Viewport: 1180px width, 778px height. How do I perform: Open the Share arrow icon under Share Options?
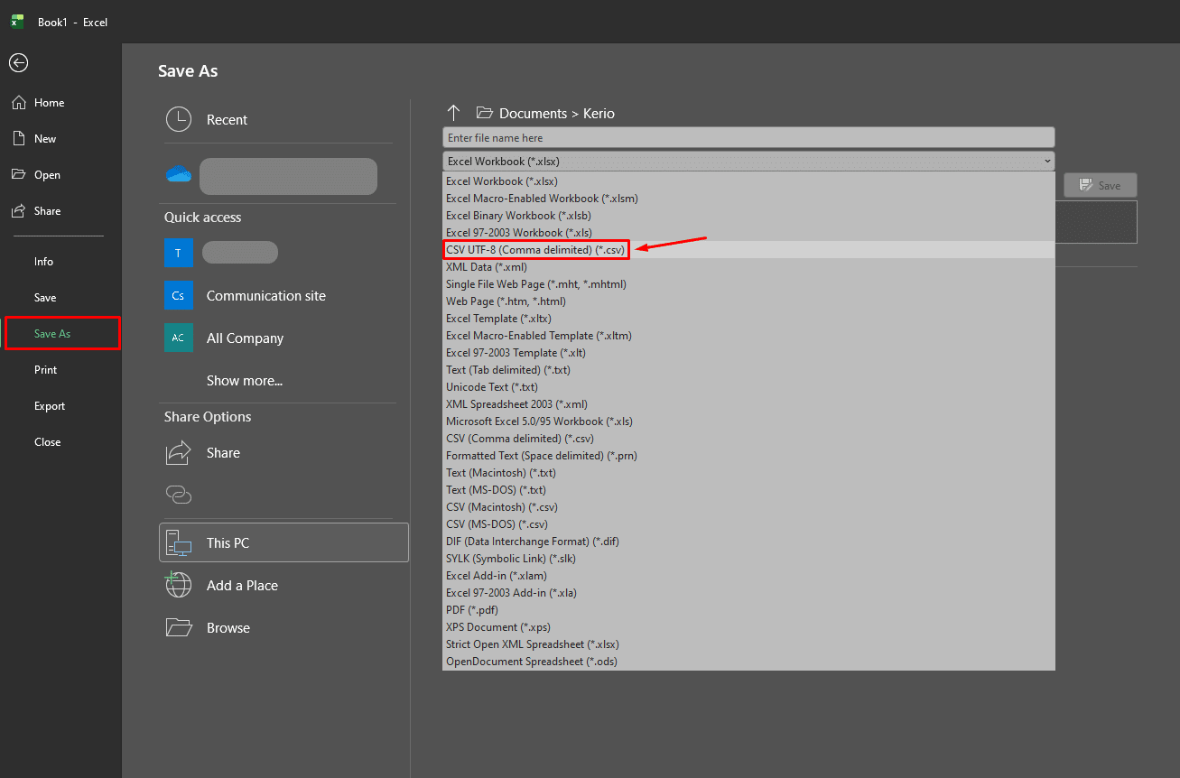[x=179, y=452]
